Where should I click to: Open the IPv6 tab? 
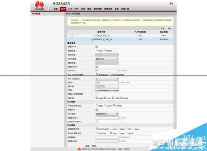77,9
